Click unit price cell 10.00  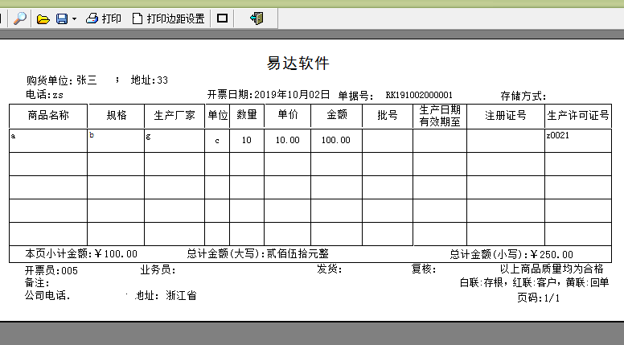(288, 140)
